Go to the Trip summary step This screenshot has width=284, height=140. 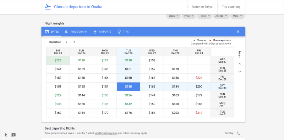[231, 7]
